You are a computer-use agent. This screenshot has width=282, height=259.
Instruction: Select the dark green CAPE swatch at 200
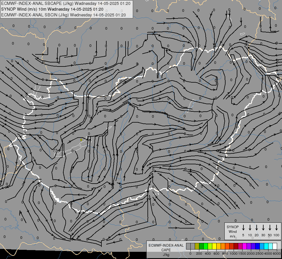click(201, 246)
